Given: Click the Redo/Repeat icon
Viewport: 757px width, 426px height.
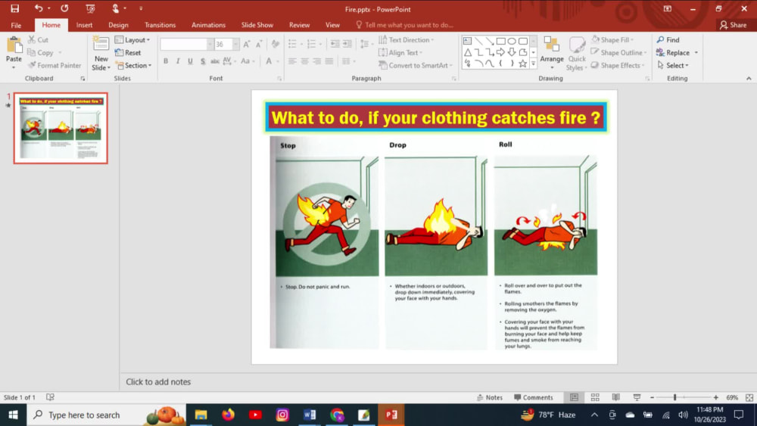Looking at the screenshot, I should 64,8.
